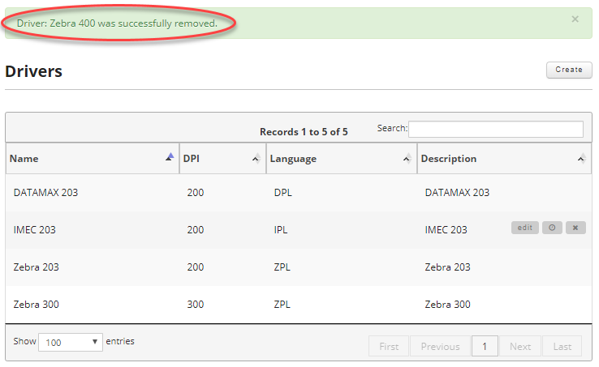
Task: Select Zebra 300 name cell
Action: [37, 305]
